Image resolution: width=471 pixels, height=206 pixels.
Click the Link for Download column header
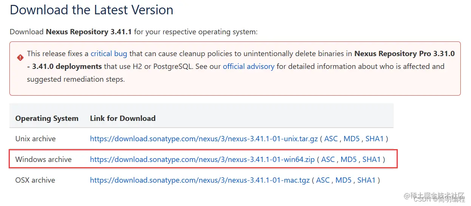pyautogui.click(x=123, y=118)
